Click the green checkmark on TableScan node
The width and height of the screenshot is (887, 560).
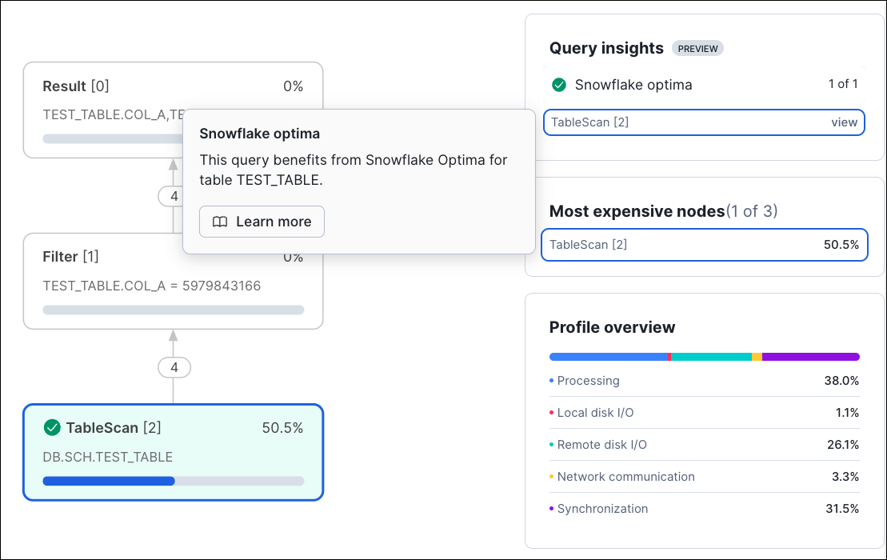click(52, 428)
